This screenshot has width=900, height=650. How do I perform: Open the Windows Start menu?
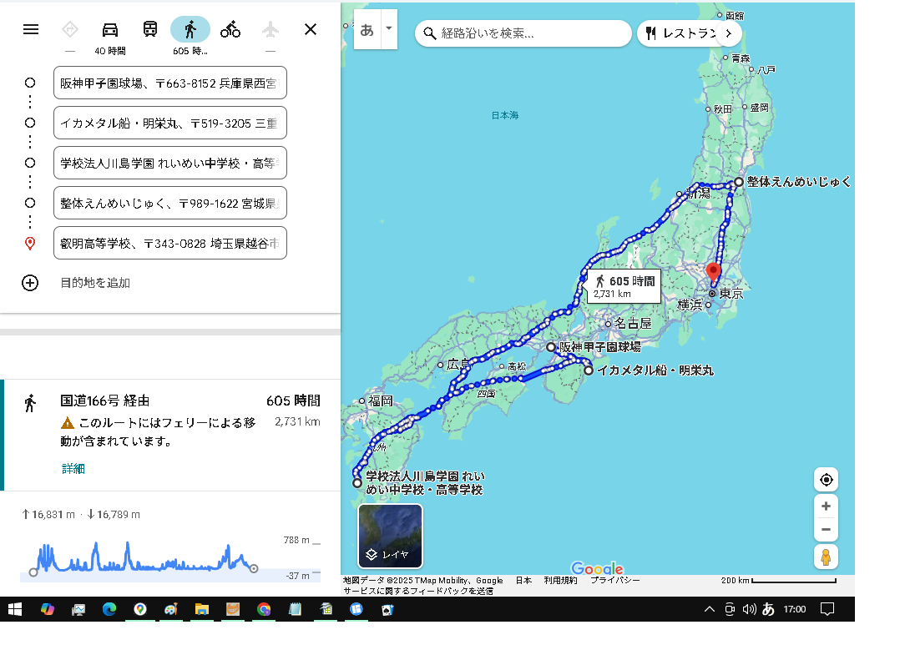[15, 609]
